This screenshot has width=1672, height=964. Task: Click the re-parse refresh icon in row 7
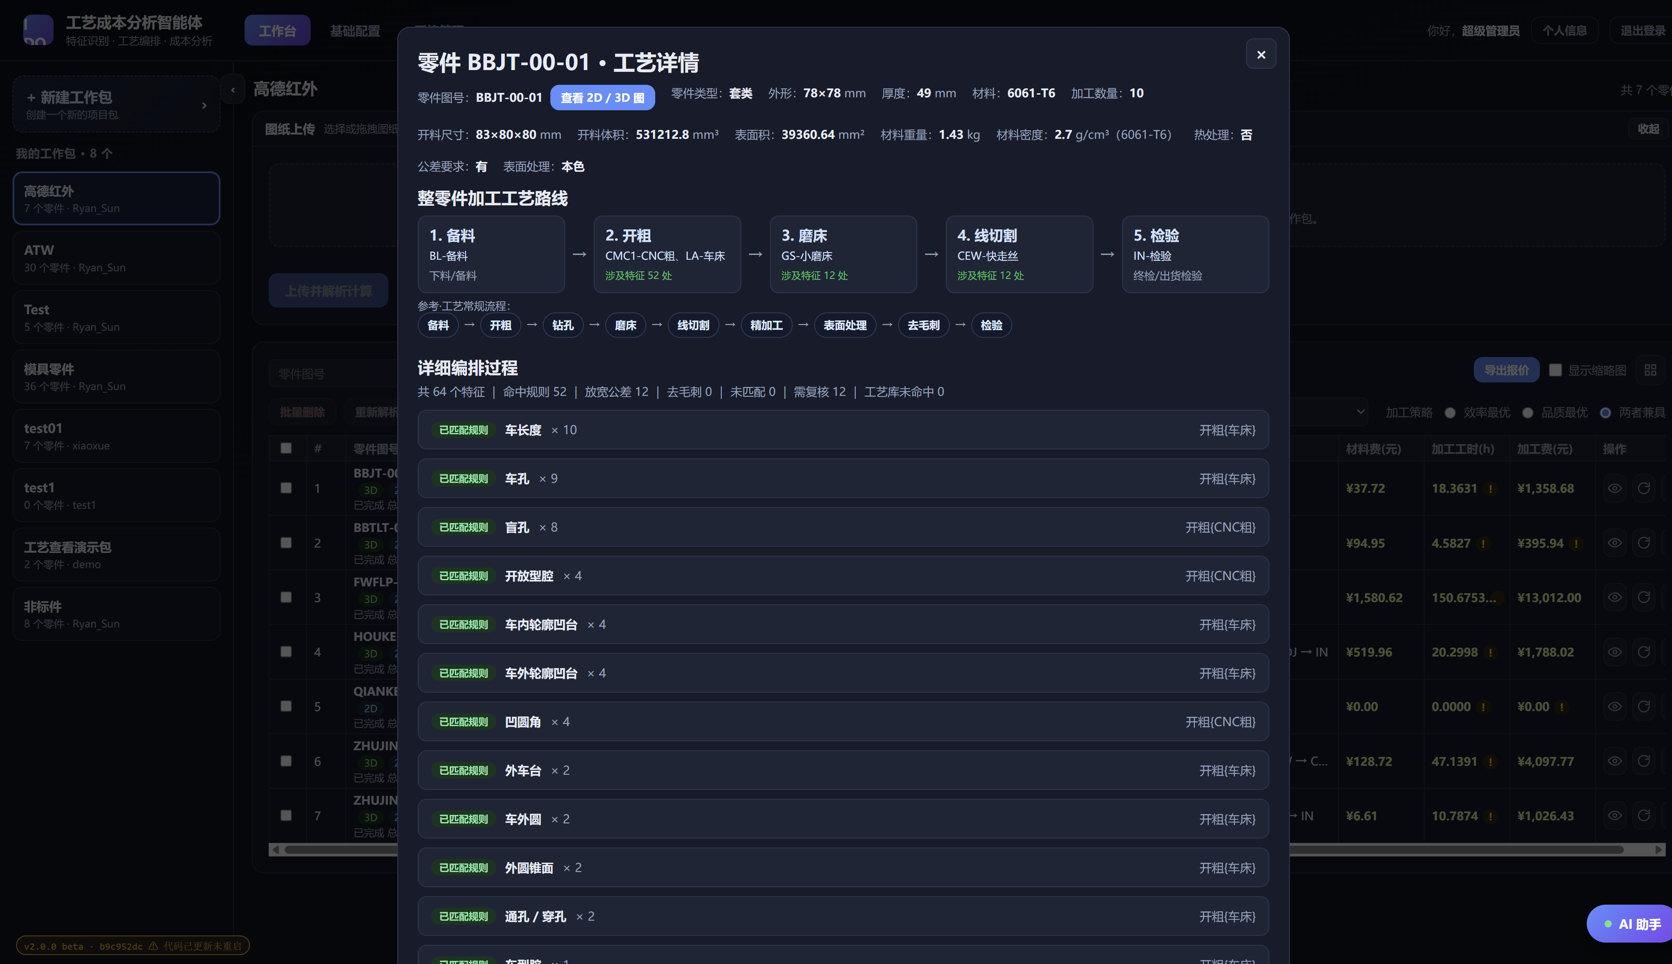coord(1643,816)
